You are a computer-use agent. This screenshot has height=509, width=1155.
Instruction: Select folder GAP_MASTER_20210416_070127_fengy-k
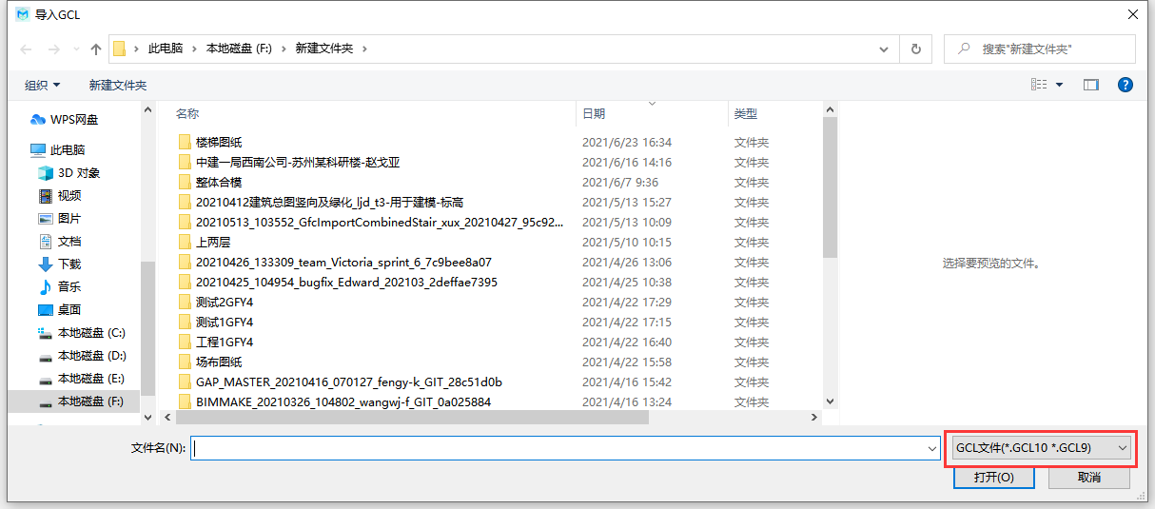pos(349,382)
